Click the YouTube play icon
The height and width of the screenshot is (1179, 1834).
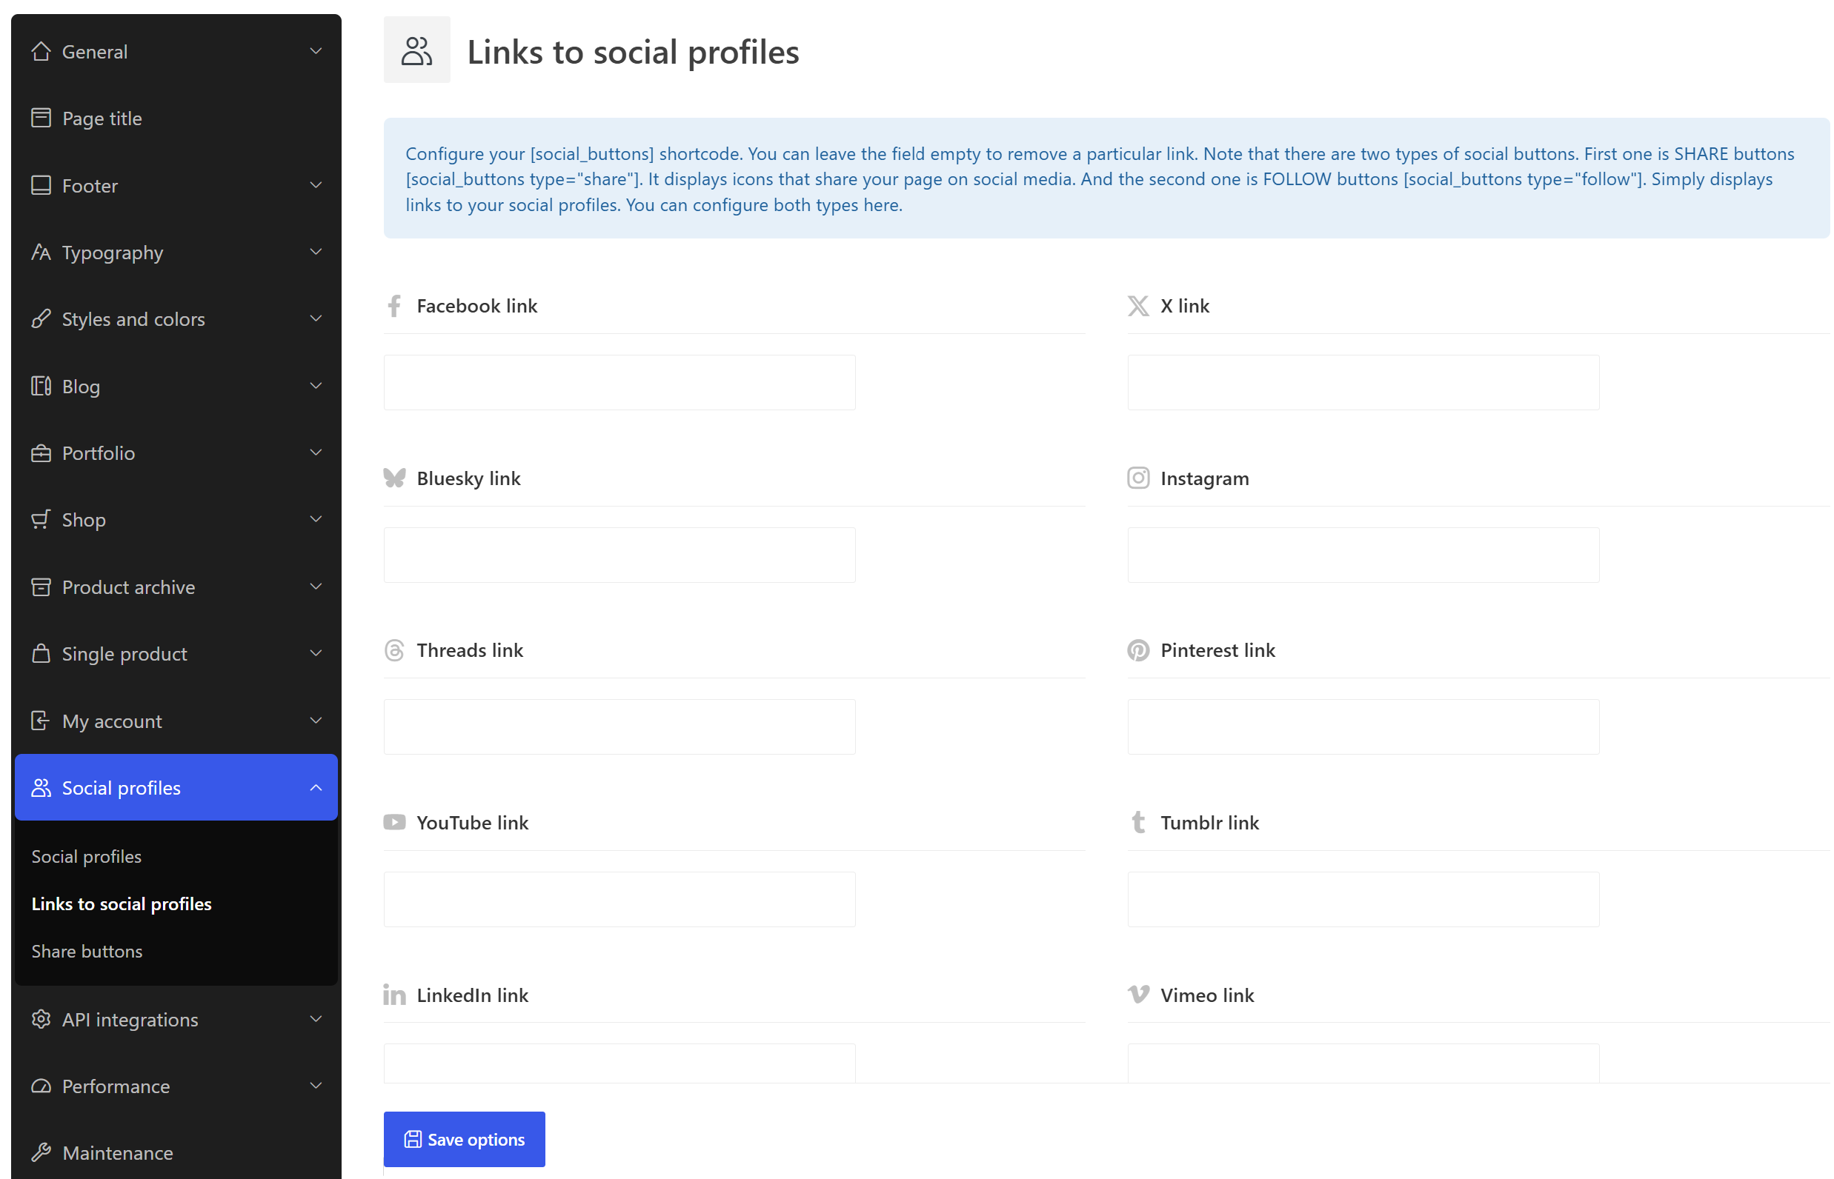[x=393, y=822]
